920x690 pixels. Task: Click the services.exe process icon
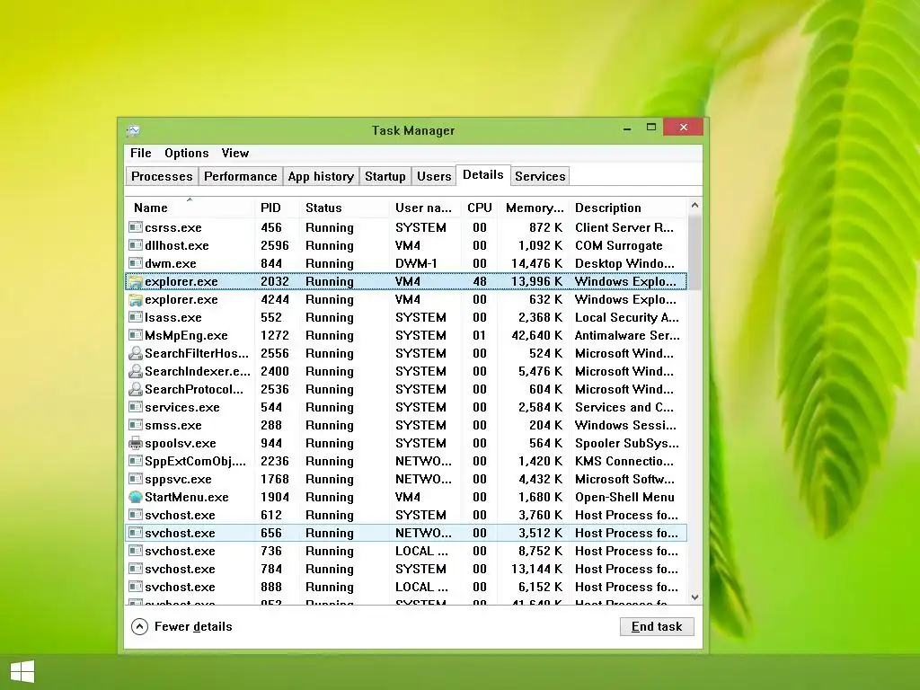[136, 407]
